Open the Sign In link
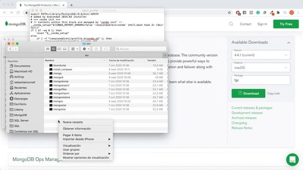The height and width of the screenshot is (170, 303). (x=262, y=24)
